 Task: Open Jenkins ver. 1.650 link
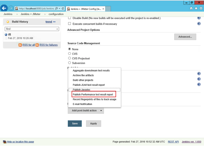tap(191, 142)
